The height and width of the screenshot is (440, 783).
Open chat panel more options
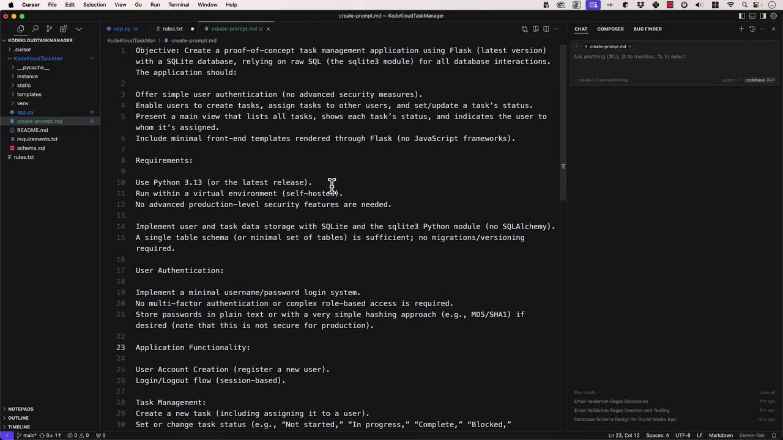point(763,29)
